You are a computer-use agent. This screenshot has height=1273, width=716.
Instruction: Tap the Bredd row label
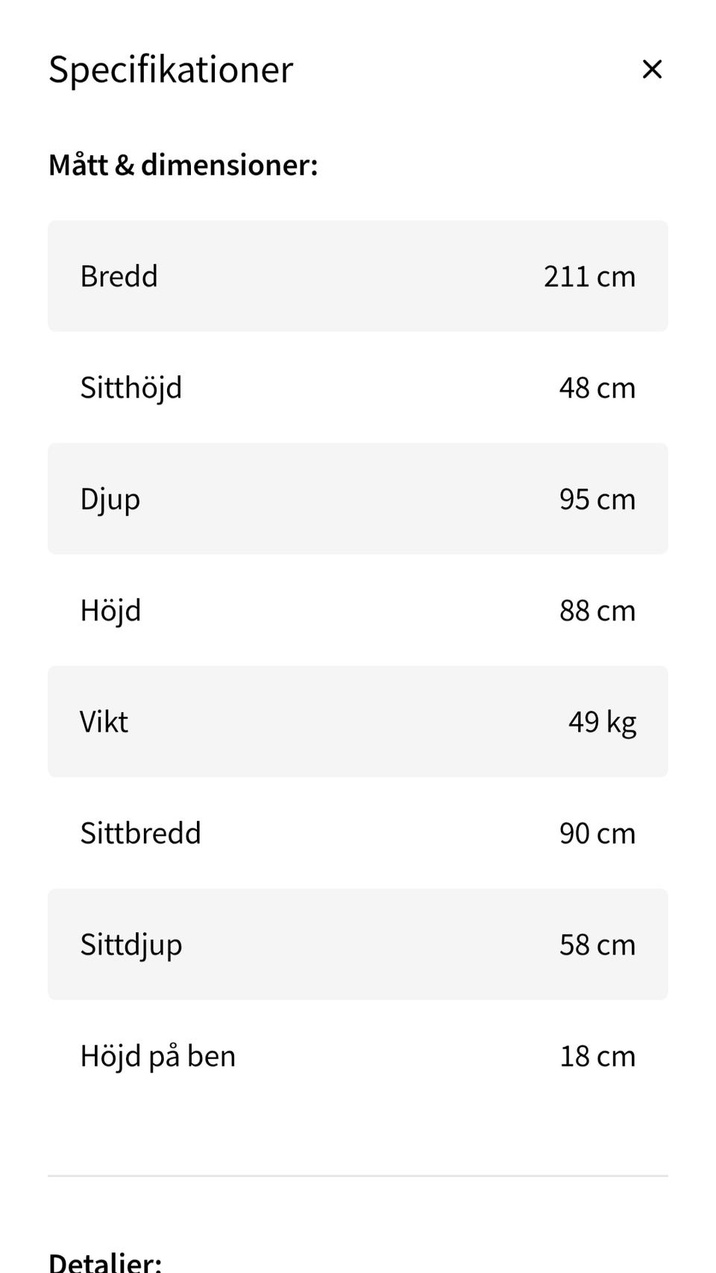click(x=119, y=276)
